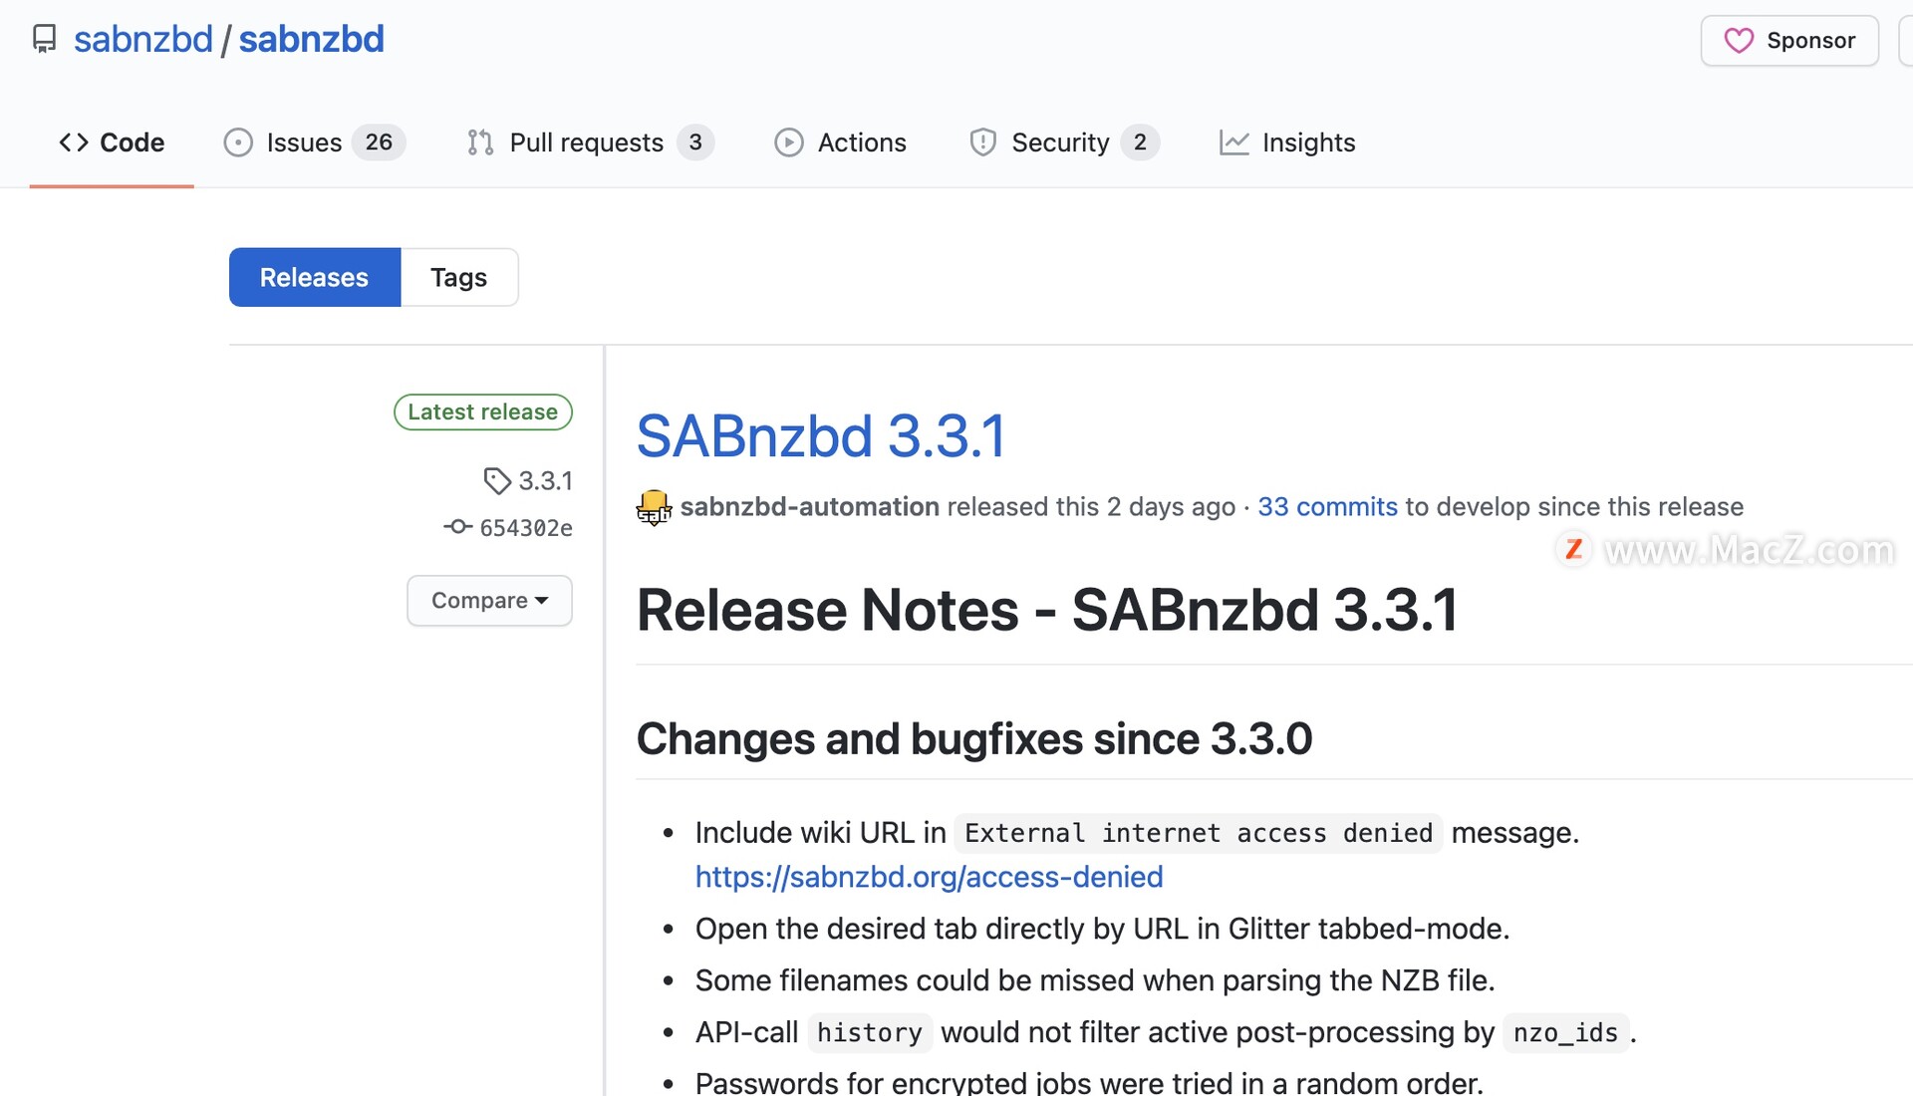
Task: Open the sabnzbd.org/access-denied link
Action: [929, 877]
